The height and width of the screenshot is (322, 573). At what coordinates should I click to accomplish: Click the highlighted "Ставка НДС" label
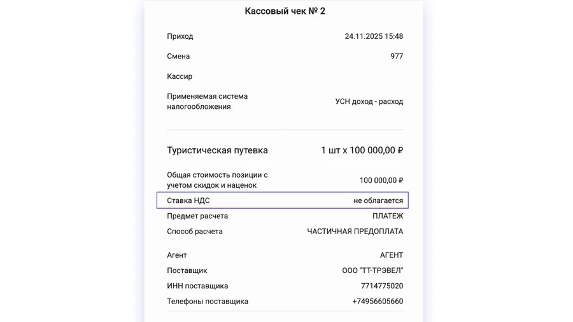188,201
